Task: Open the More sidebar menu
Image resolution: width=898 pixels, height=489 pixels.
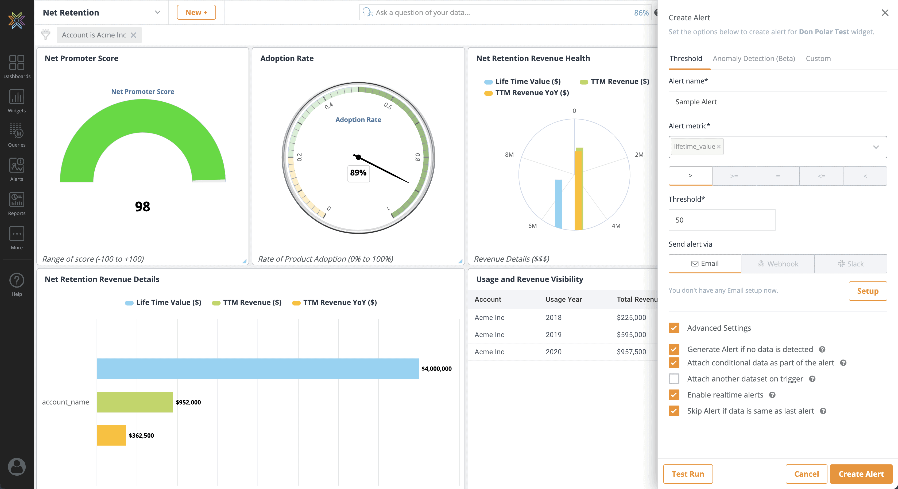Action: tap(17, 238)
